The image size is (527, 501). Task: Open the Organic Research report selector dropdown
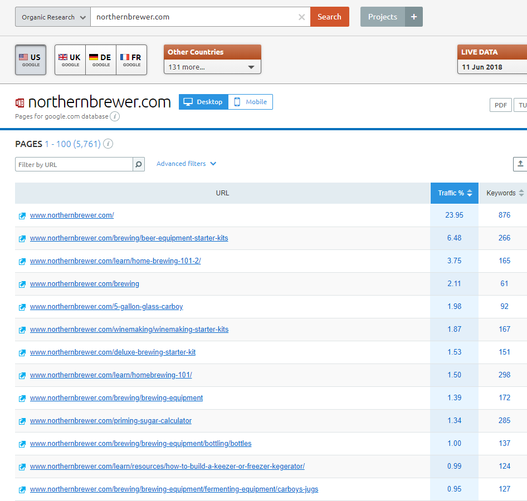click(52, 17)
